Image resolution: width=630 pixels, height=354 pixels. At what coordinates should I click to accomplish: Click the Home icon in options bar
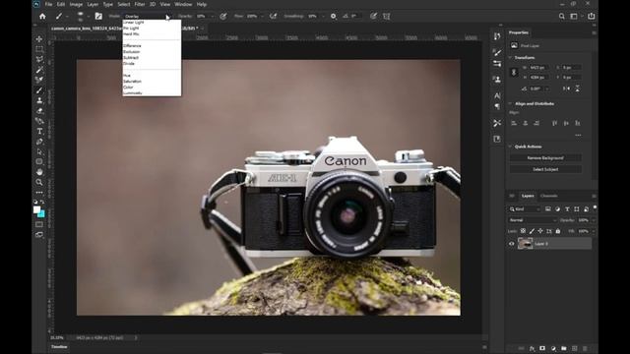tap(42, 16)
